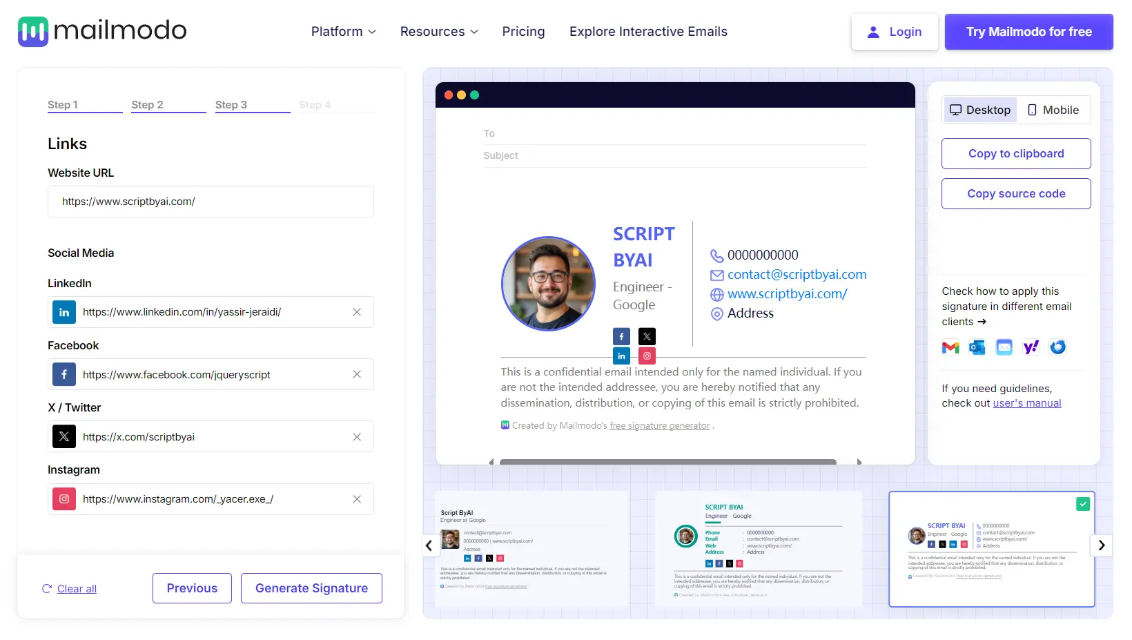The height and width of the screenshot is (640, 1132).
Task: Click the right carousel arrow for more templates
Action: click(x=1102, y=545)
